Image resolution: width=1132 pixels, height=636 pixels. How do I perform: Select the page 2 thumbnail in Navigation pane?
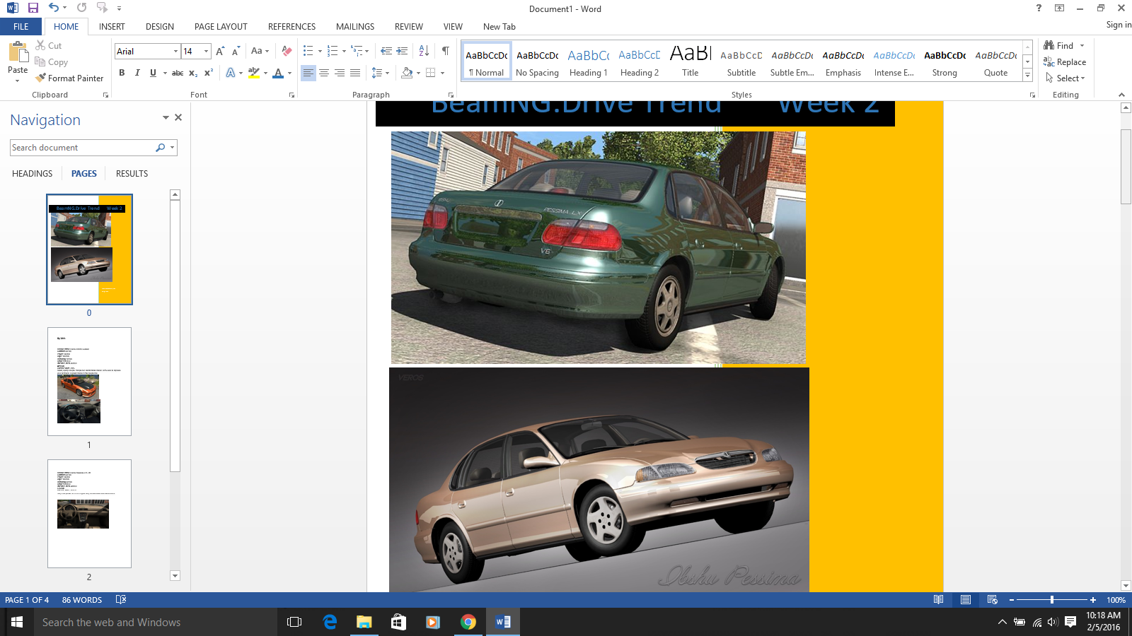point(89,514)
